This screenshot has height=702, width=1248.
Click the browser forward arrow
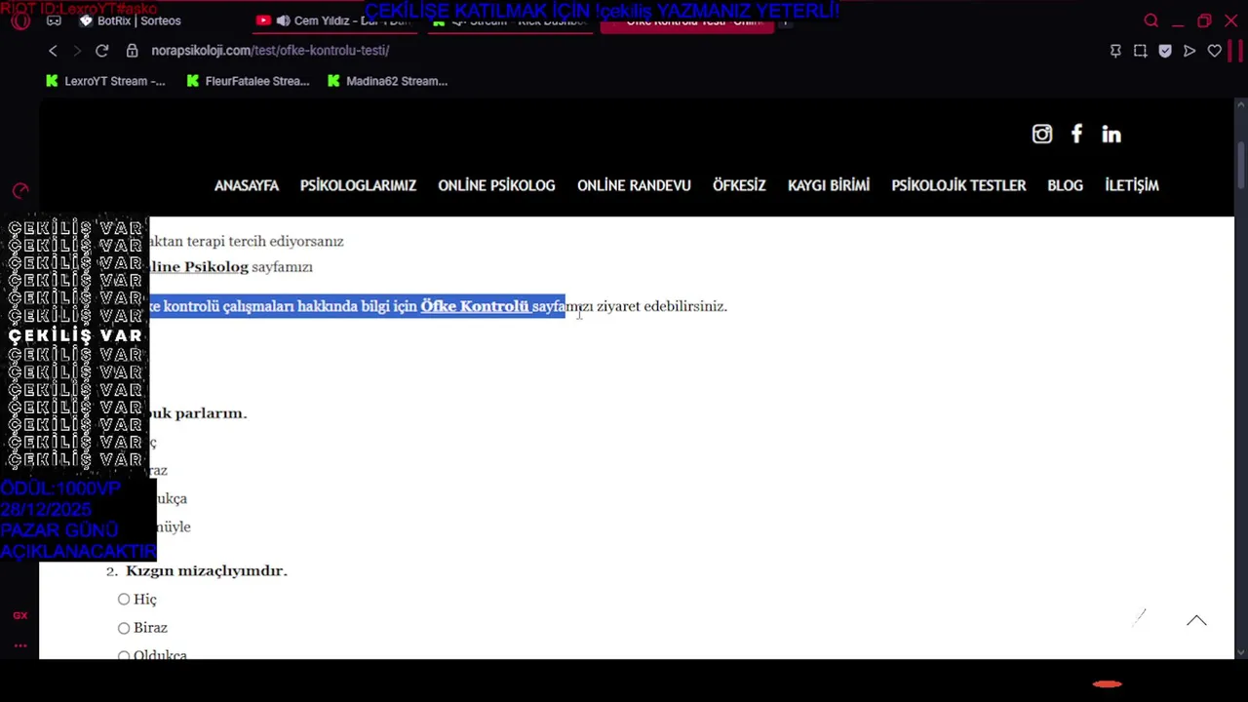tap(76, 51)
